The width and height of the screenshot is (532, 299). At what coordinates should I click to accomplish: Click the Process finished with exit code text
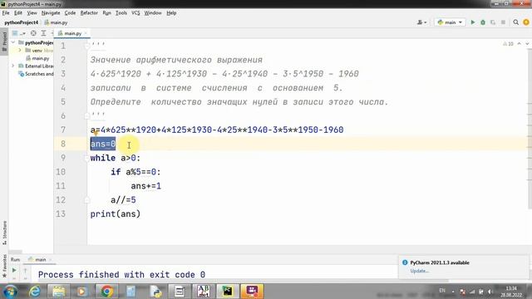tap(121, 275)
